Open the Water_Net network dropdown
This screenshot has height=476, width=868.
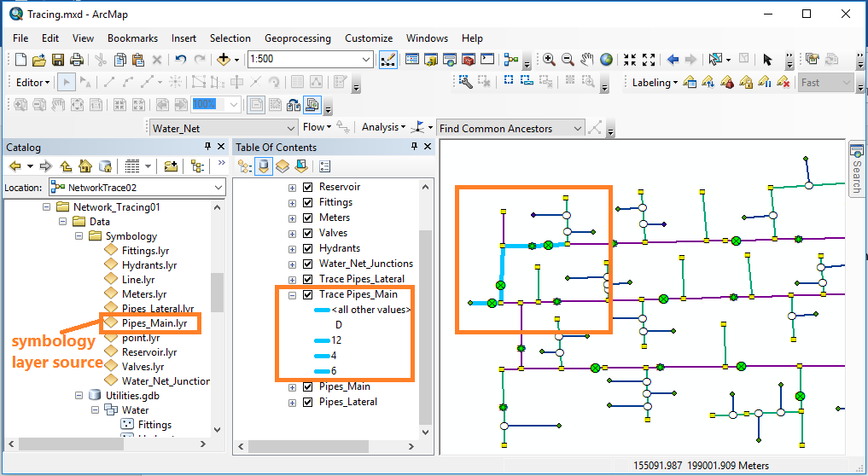[x=291, y=129]
